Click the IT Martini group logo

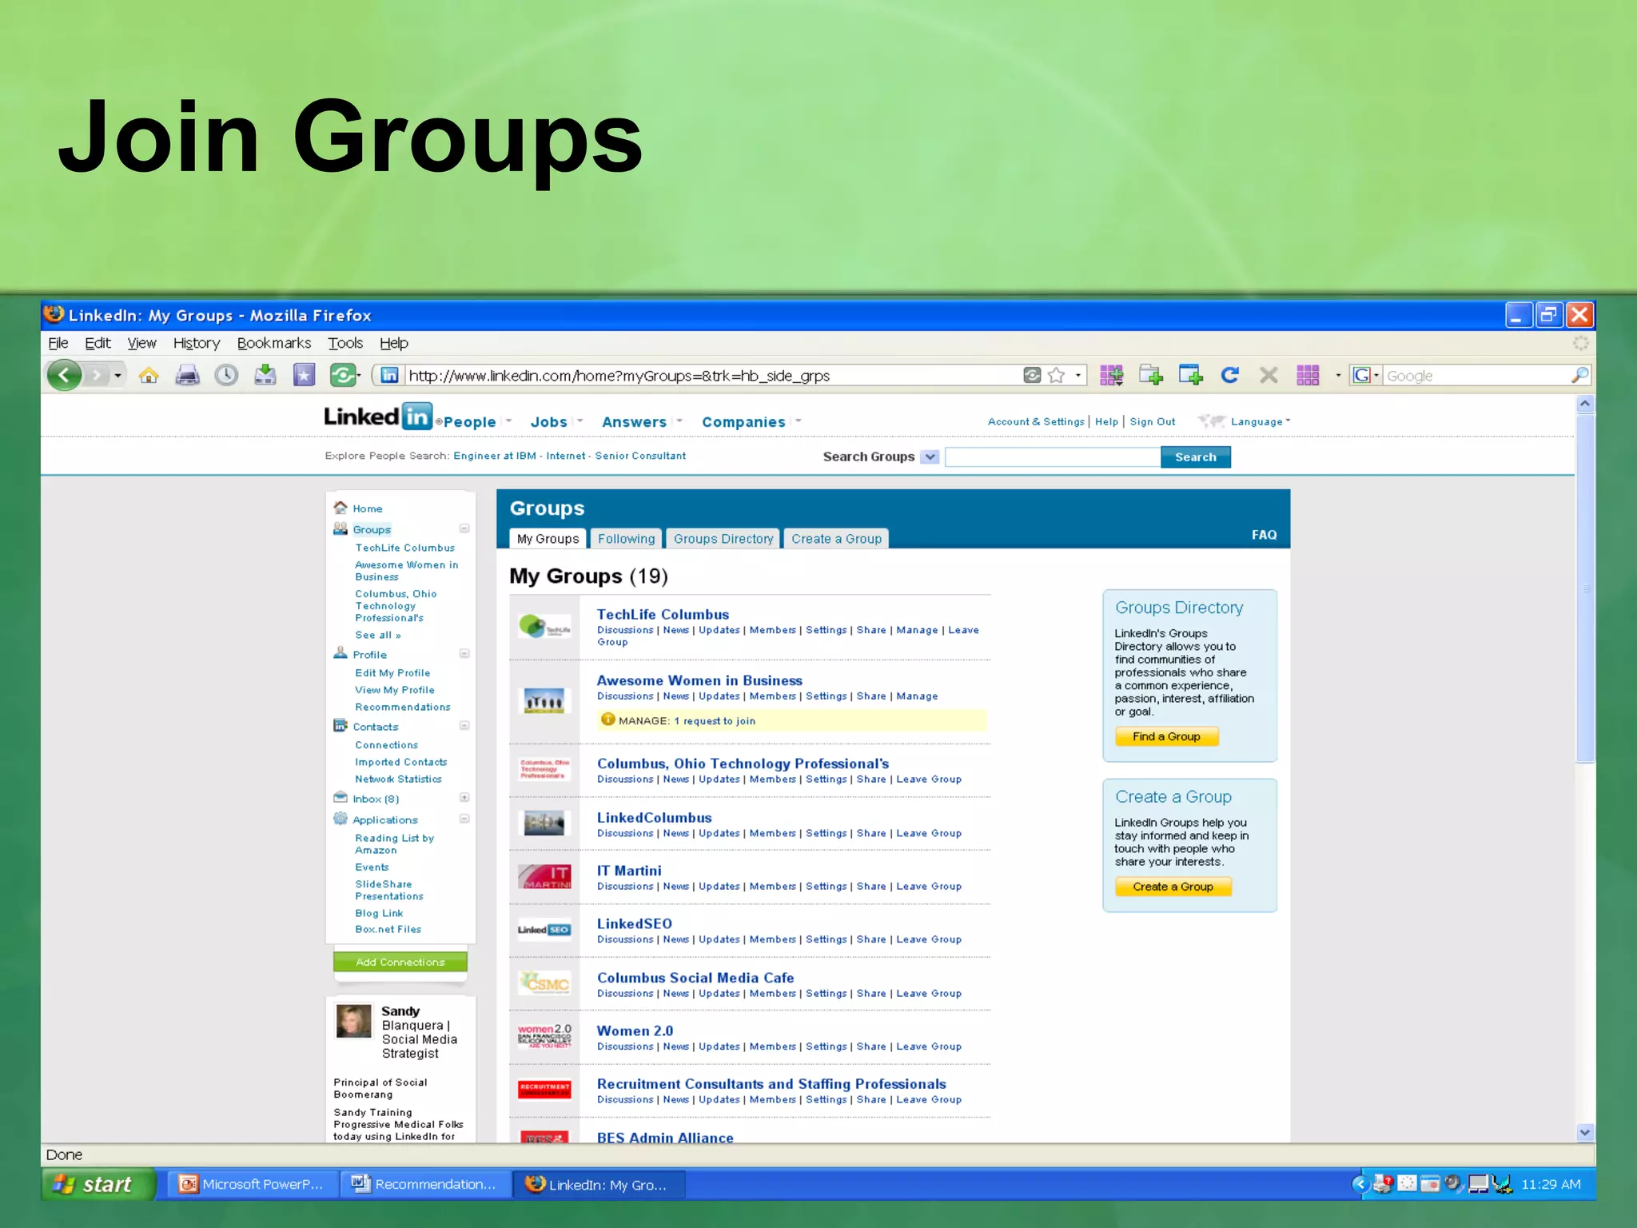click(544, 877)
